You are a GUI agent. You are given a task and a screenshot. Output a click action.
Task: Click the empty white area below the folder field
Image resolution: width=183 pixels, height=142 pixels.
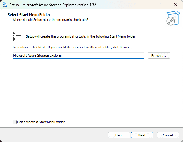[x=91, y=89]
